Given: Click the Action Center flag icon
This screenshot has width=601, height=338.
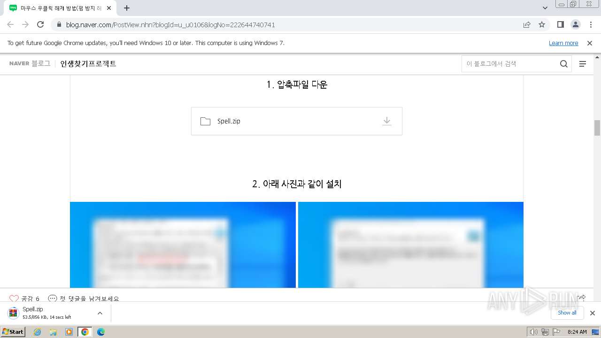Looking at the screenshot, I should 557,332.
